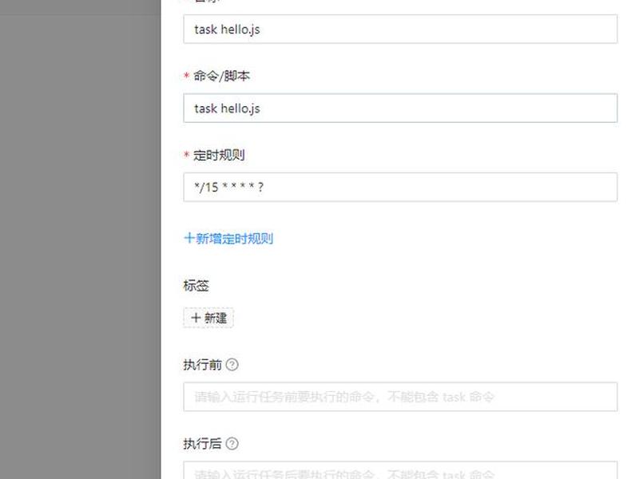639x479 pixels.
Task: Click the 新建 tag button
Action: 208,318
